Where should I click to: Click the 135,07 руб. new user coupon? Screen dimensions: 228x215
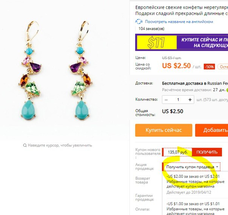click(177, 152)
